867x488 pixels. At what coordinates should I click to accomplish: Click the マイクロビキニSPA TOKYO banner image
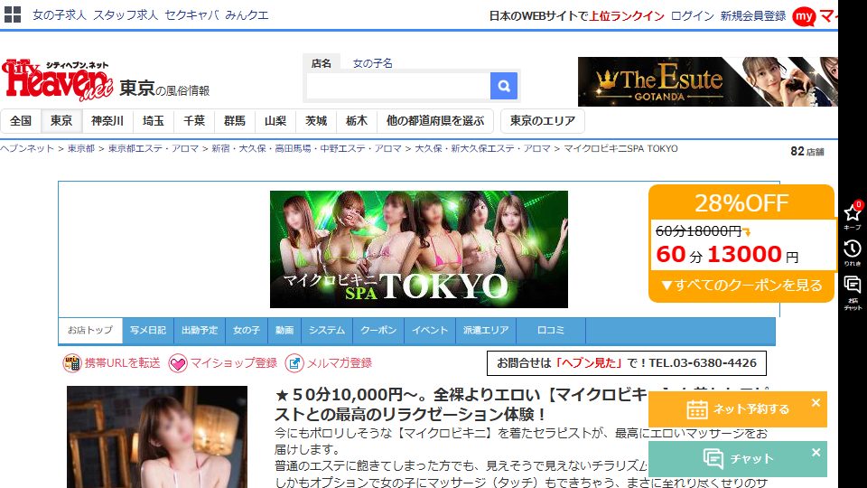pos(418,249)
